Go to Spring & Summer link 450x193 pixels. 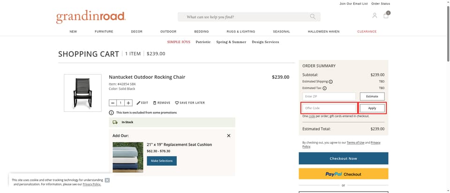[x=231, y=42]
